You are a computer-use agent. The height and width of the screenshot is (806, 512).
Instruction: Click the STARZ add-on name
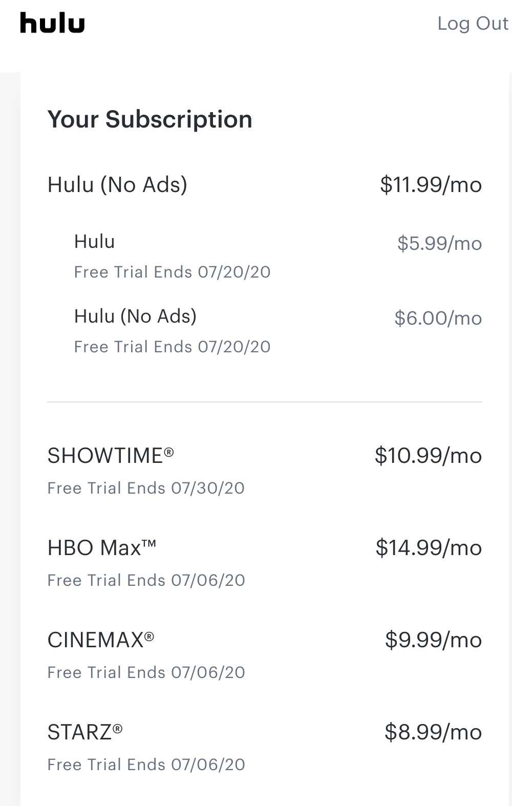(x=85, y=732)
